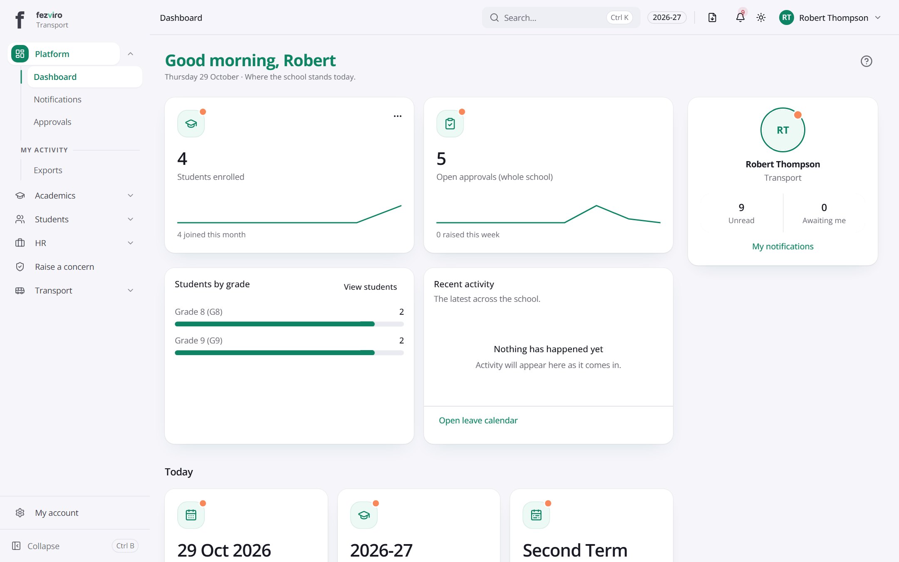Focus the Search input field
This screenshot has height=562, width=899.
point(561,17)
